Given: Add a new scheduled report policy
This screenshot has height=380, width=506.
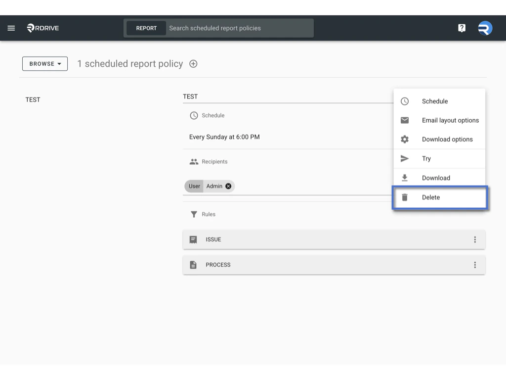Looking at the screenshot, I should [x=193, y=63].
